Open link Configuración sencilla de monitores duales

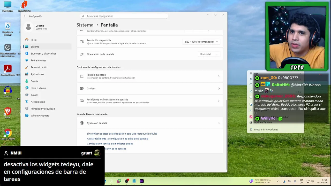click(x=110, y=144)
